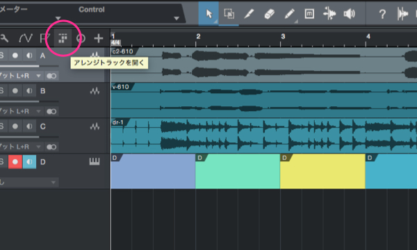Click the 4/4 time signature marker
Screen dimensions: 417x250
(115, 42)
